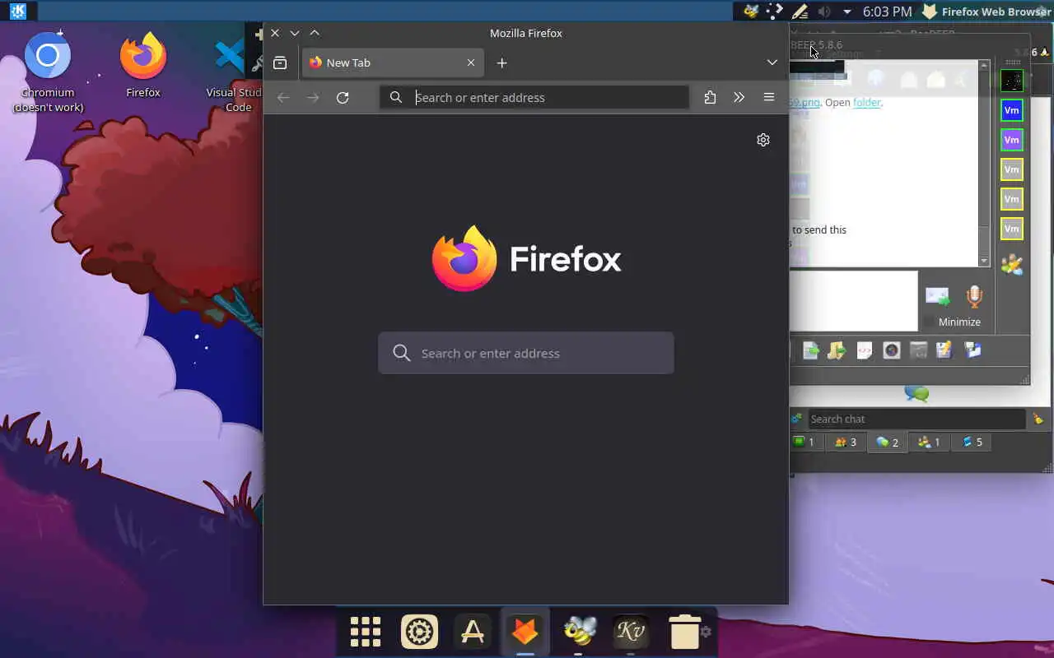Image resolution: width=1054 pixels, height=658 pixels.
Task: Open notes pencil icon in BeeBEEP toolbar
Action: point(944,350)
